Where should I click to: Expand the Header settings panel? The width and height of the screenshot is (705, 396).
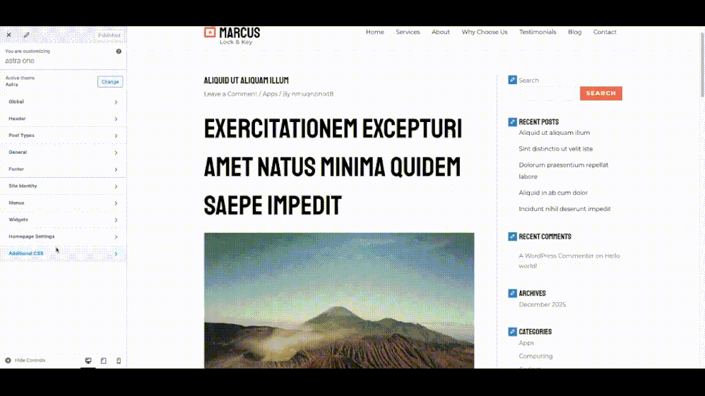(x=63, y=119)
